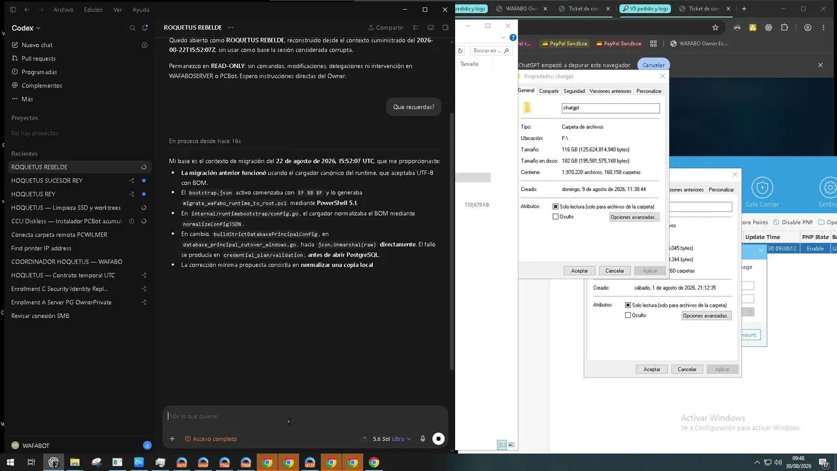Open Codex notifications bell icon

[x=145, y=28]
